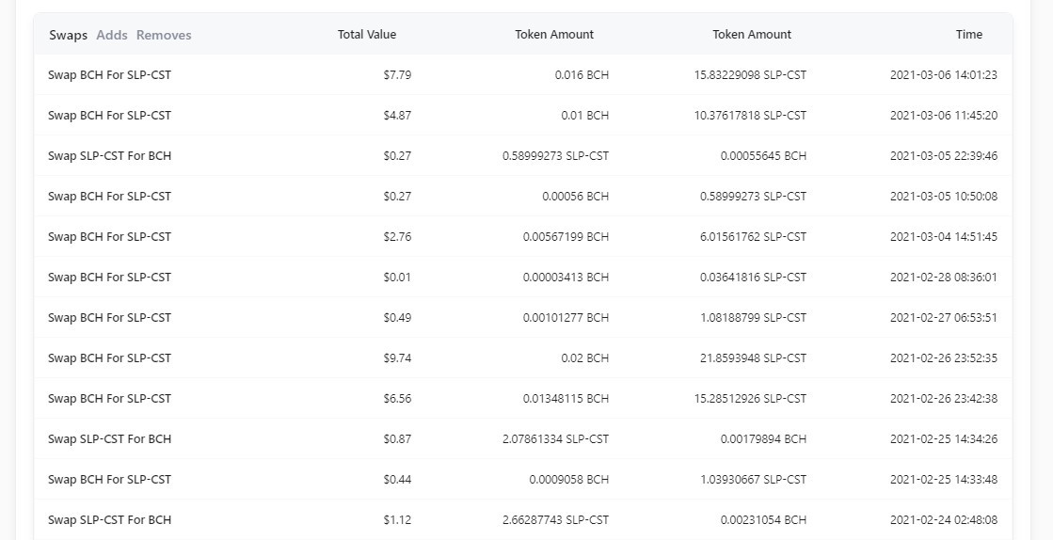This screenshot has width=1053, height=540.
Task: Select the 0.01 BCH amount
Action: click(x=585, y=116)
